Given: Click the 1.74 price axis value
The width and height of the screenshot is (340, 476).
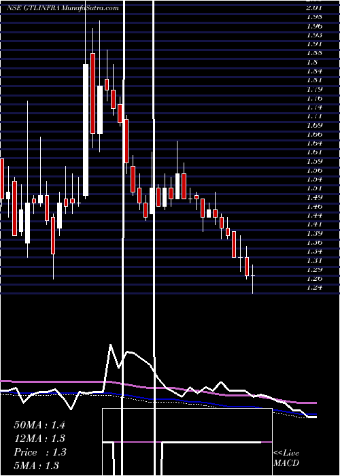Looking at the screenshot, I should click(x=314, y=107).
